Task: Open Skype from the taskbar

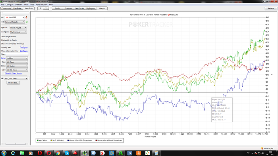Action: point(67,153)
